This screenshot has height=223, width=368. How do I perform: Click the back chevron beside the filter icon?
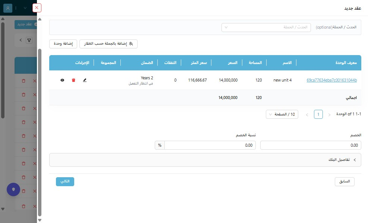point(21,40)
